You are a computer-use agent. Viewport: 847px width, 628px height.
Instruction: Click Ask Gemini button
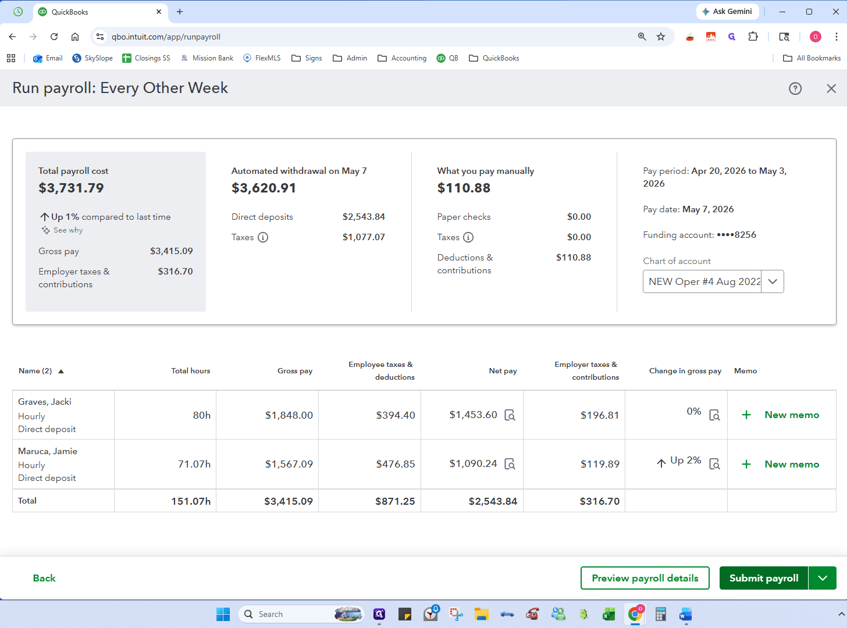727,12
